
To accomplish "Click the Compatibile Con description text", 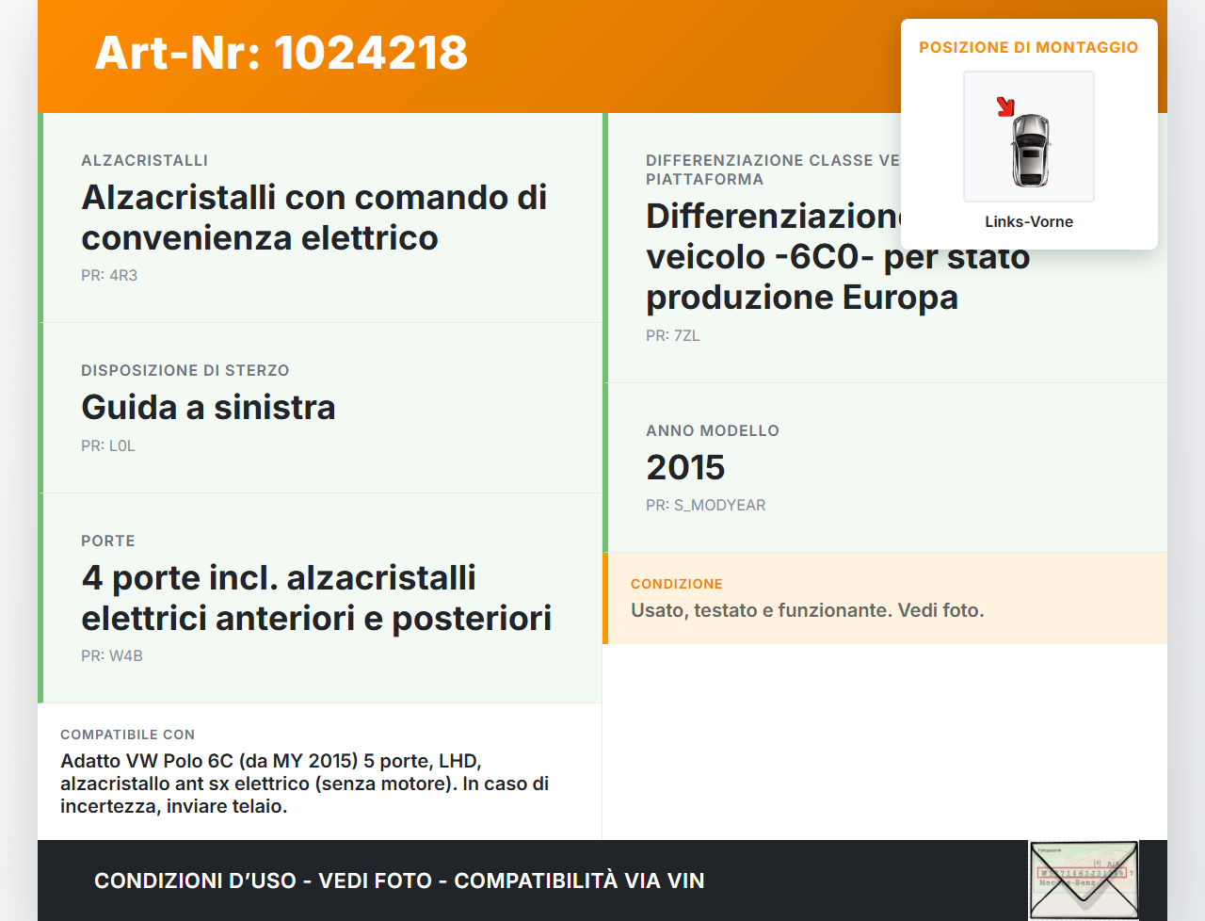I will tap(304, 783).
